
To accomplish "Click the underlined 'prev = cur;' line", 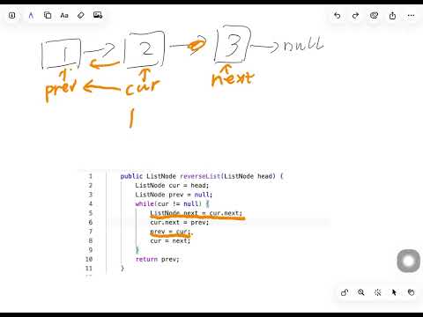I will [170, 232].
